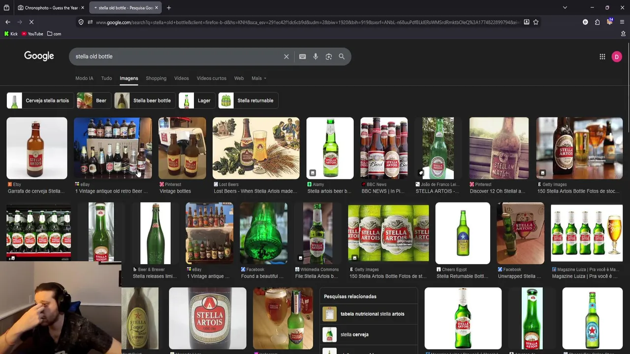
Task: Open the Etsy brown Stella bottle image
Action: pyautogui.click(x=37, y=148)
